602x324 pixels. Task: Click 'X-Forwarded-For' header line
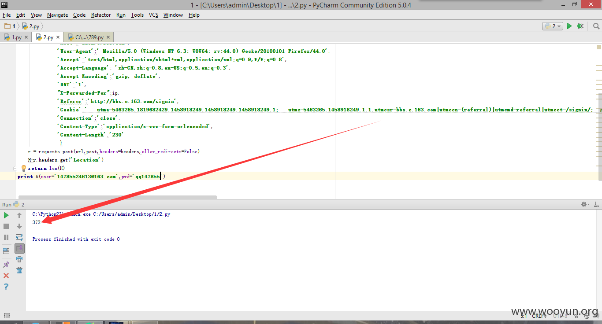tap(89, 93)
